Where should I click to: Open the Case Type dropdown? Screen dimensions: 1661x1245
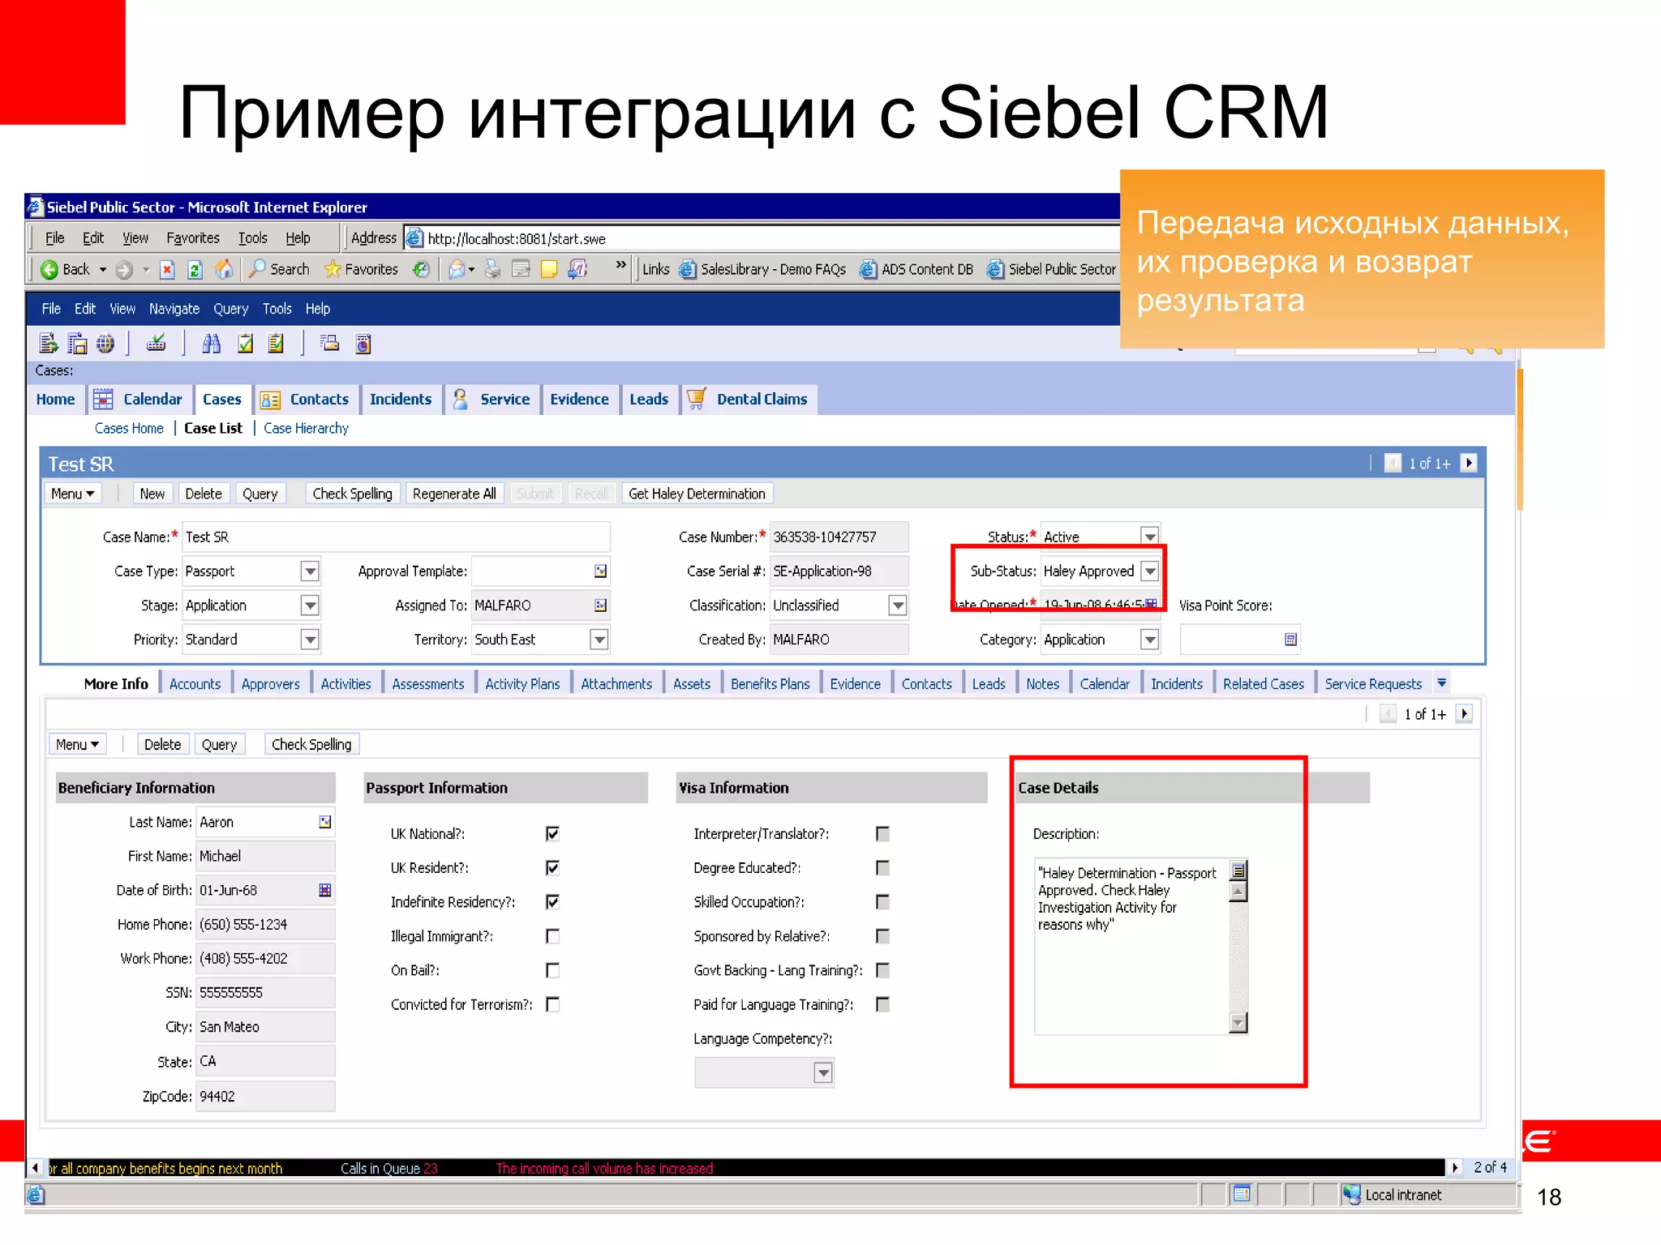[x=310, y=571]
